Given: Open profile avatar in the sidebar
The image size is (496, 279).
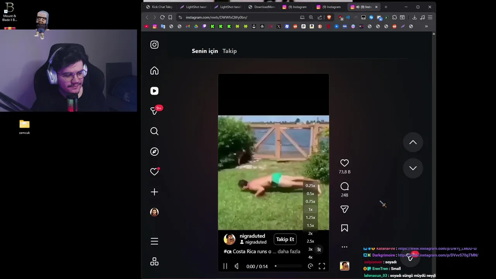Looking at the screenshot, I should point(154,212).
